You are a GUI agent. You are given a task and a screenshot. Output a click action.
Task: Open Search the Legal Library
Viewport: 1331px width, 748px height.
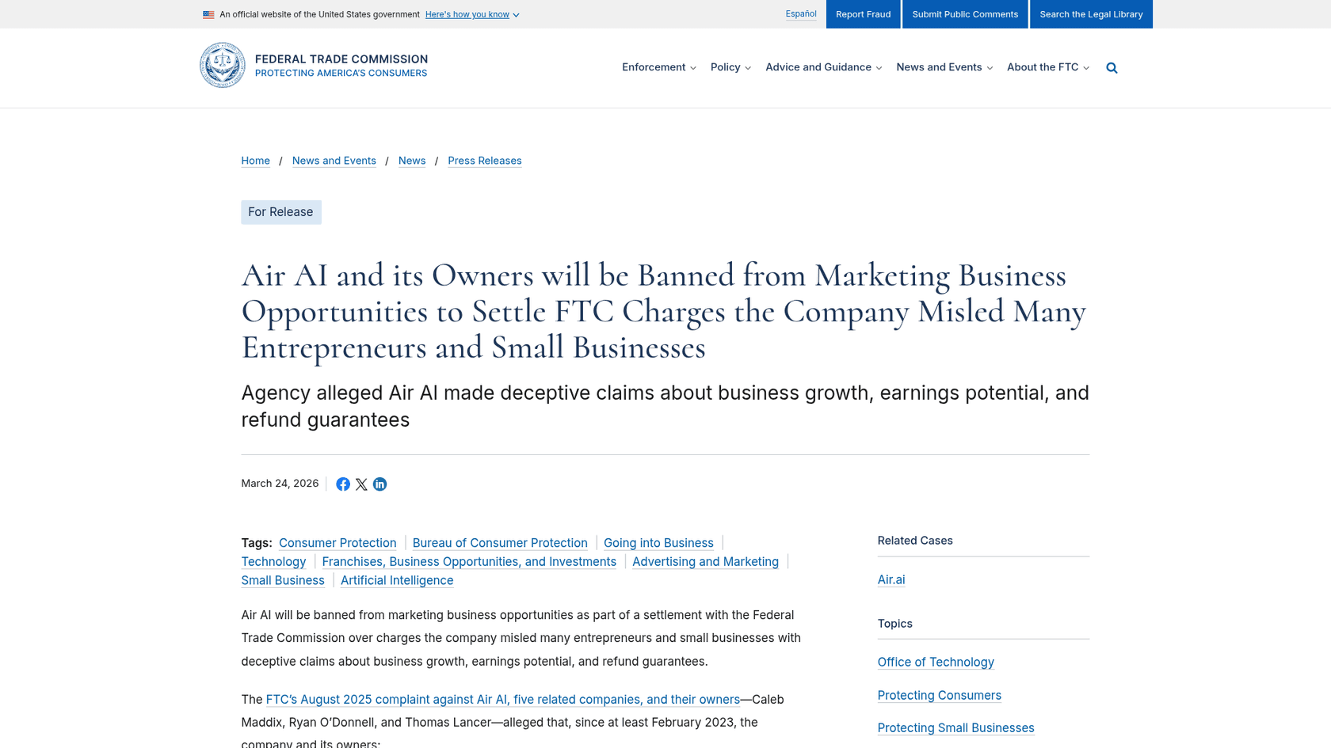[1091, 14]
